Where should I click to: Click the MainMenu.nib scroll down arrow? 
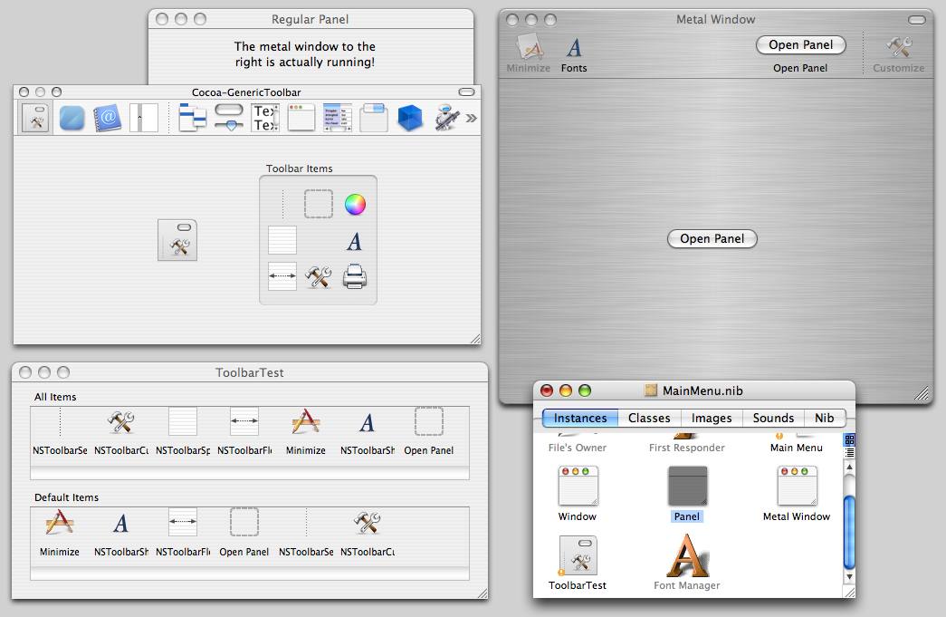[849, 576]
